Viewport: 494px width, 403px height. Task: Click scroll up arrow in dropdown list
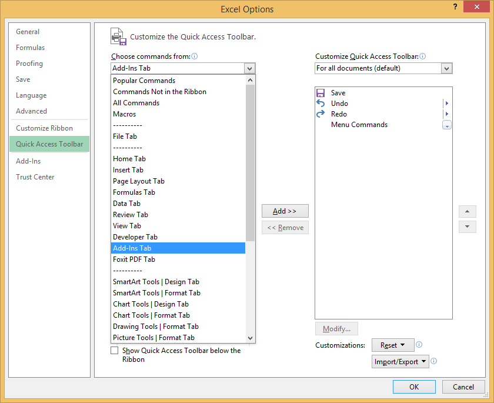pyautogui.click(x=250, y=80)
